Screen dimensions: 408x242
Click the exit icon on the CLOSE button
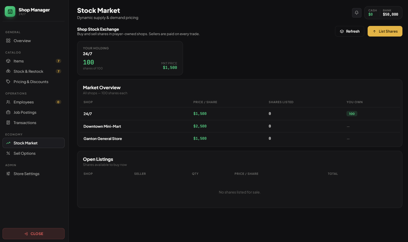(26, 234)
